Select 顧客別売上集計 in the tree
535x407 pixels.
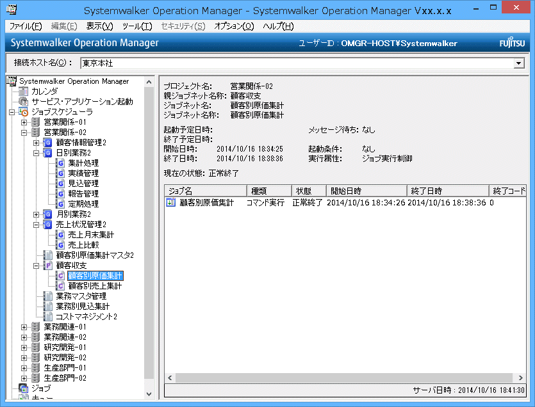(95, 286)
